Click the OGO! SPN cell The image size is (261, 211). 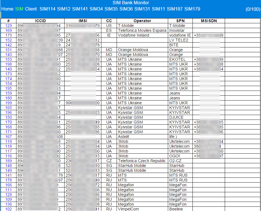tap(180, 156)
